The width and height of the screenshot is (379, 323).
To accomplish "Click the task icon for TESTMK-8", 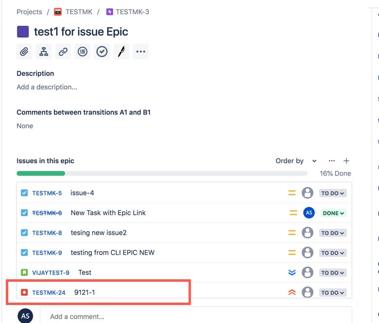I will 24,233.
